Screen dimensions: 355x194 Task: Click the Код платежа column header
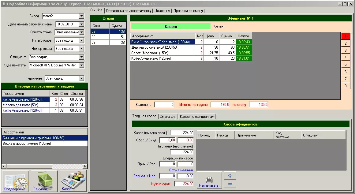click(x=287, y=135)
